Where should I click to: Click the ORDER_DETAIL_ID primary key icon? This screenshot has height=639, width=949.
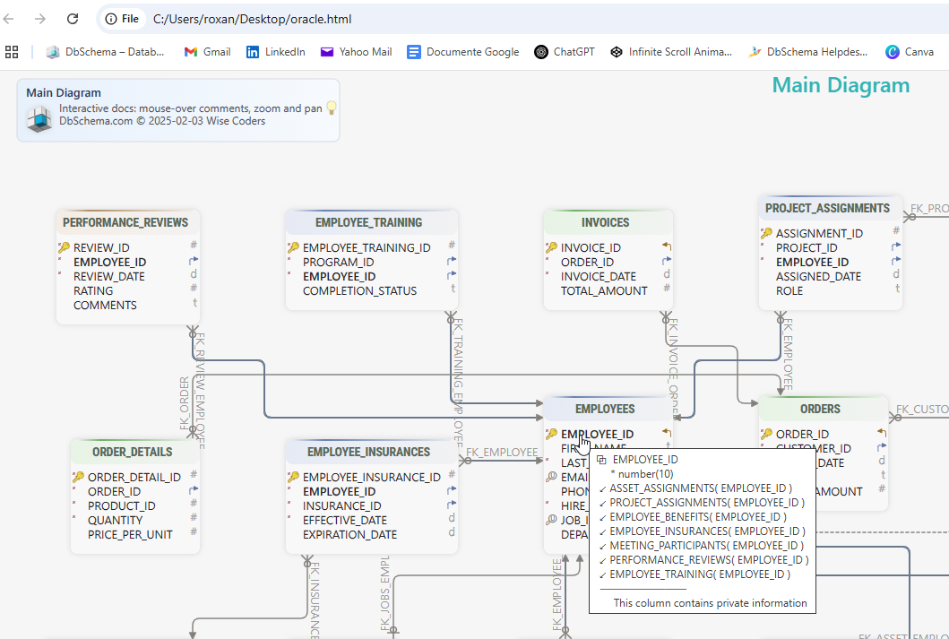point(79,477)
